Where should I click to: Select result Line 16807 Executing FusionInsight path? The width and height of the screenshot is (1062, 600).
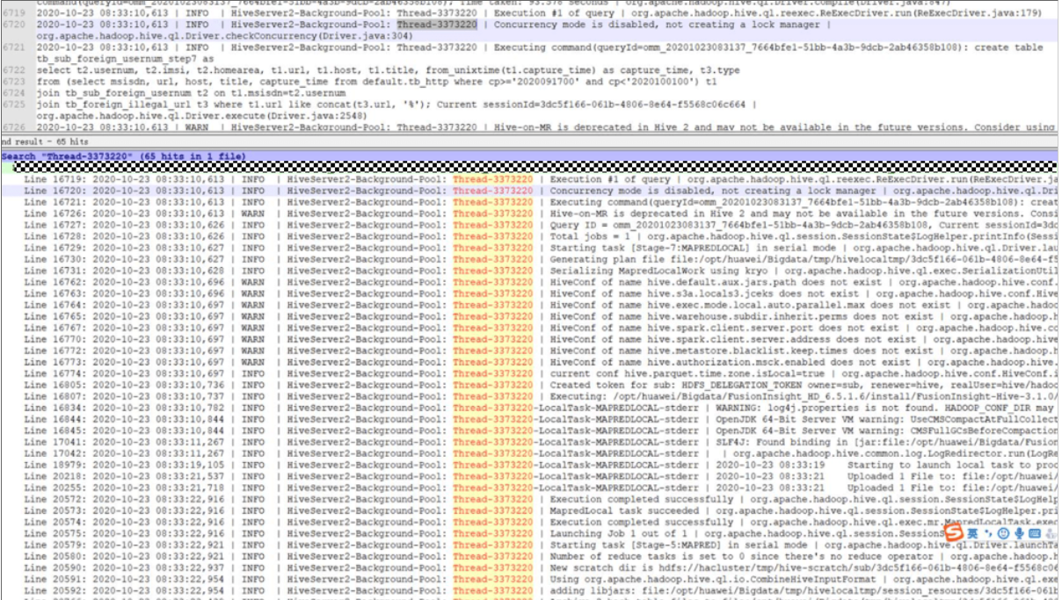point(531,396)
